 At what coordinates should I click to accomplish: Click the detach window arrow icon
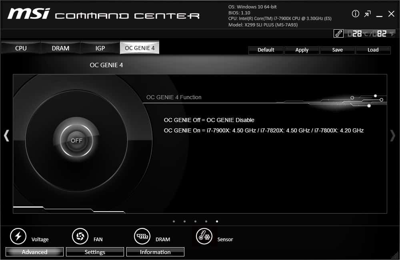pyautogui.click(x=367, y=14)
